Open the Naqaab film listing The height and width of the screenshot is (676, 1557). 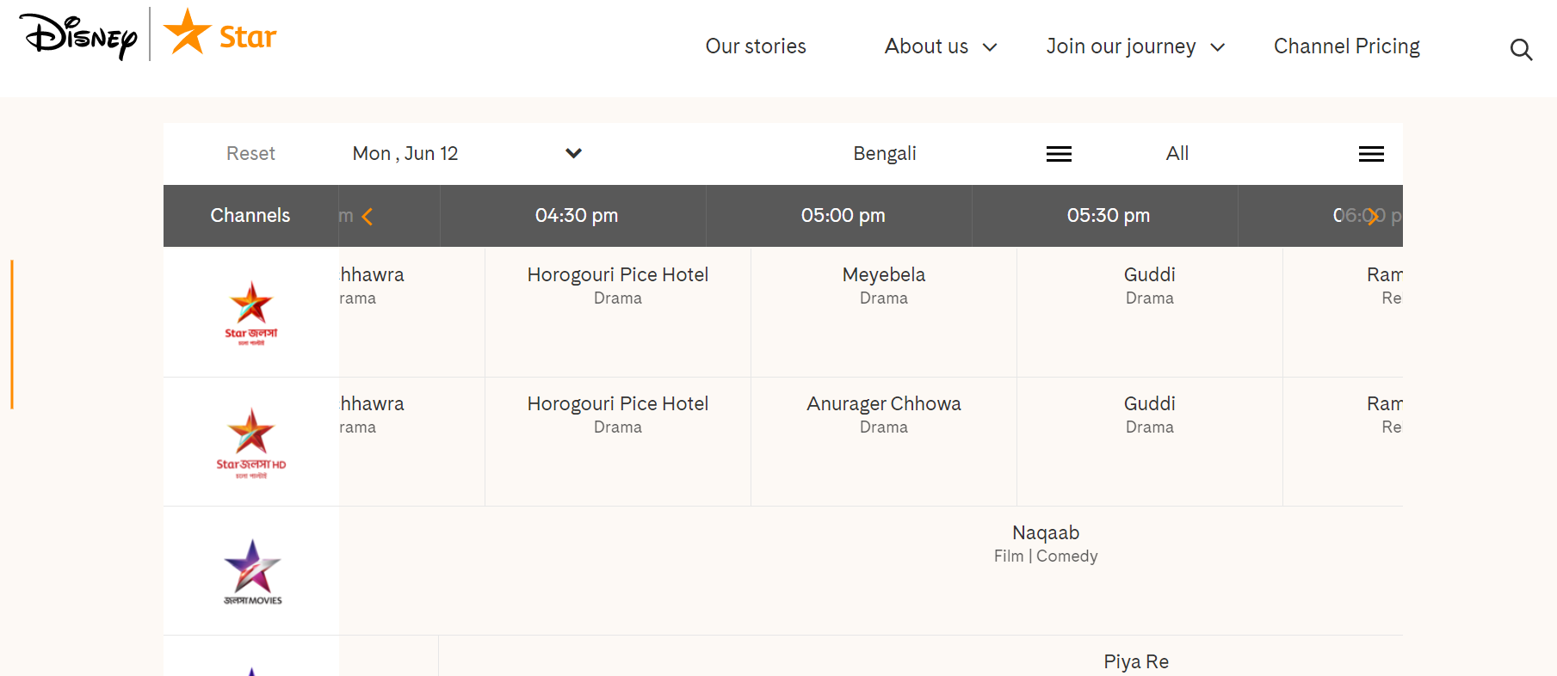[x=1045, y=543]
